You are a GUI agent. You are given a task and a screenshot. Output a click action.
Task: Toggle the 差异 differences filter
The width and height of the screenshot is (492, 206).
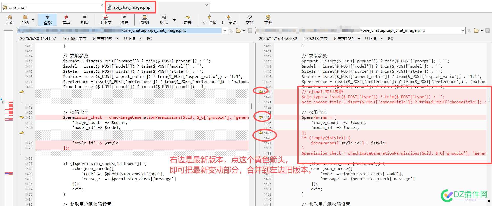pos(66,20)
